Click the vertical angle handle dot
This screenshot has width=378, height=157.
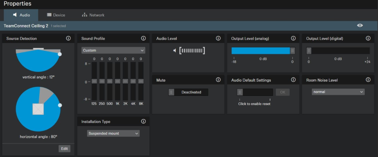point(60,54)
